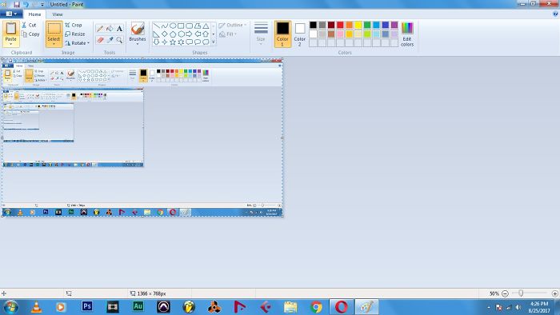The width and height of the screenshot is (560, 315).
Task: Pick the Five-point star shape
Action: click(173, 42)
